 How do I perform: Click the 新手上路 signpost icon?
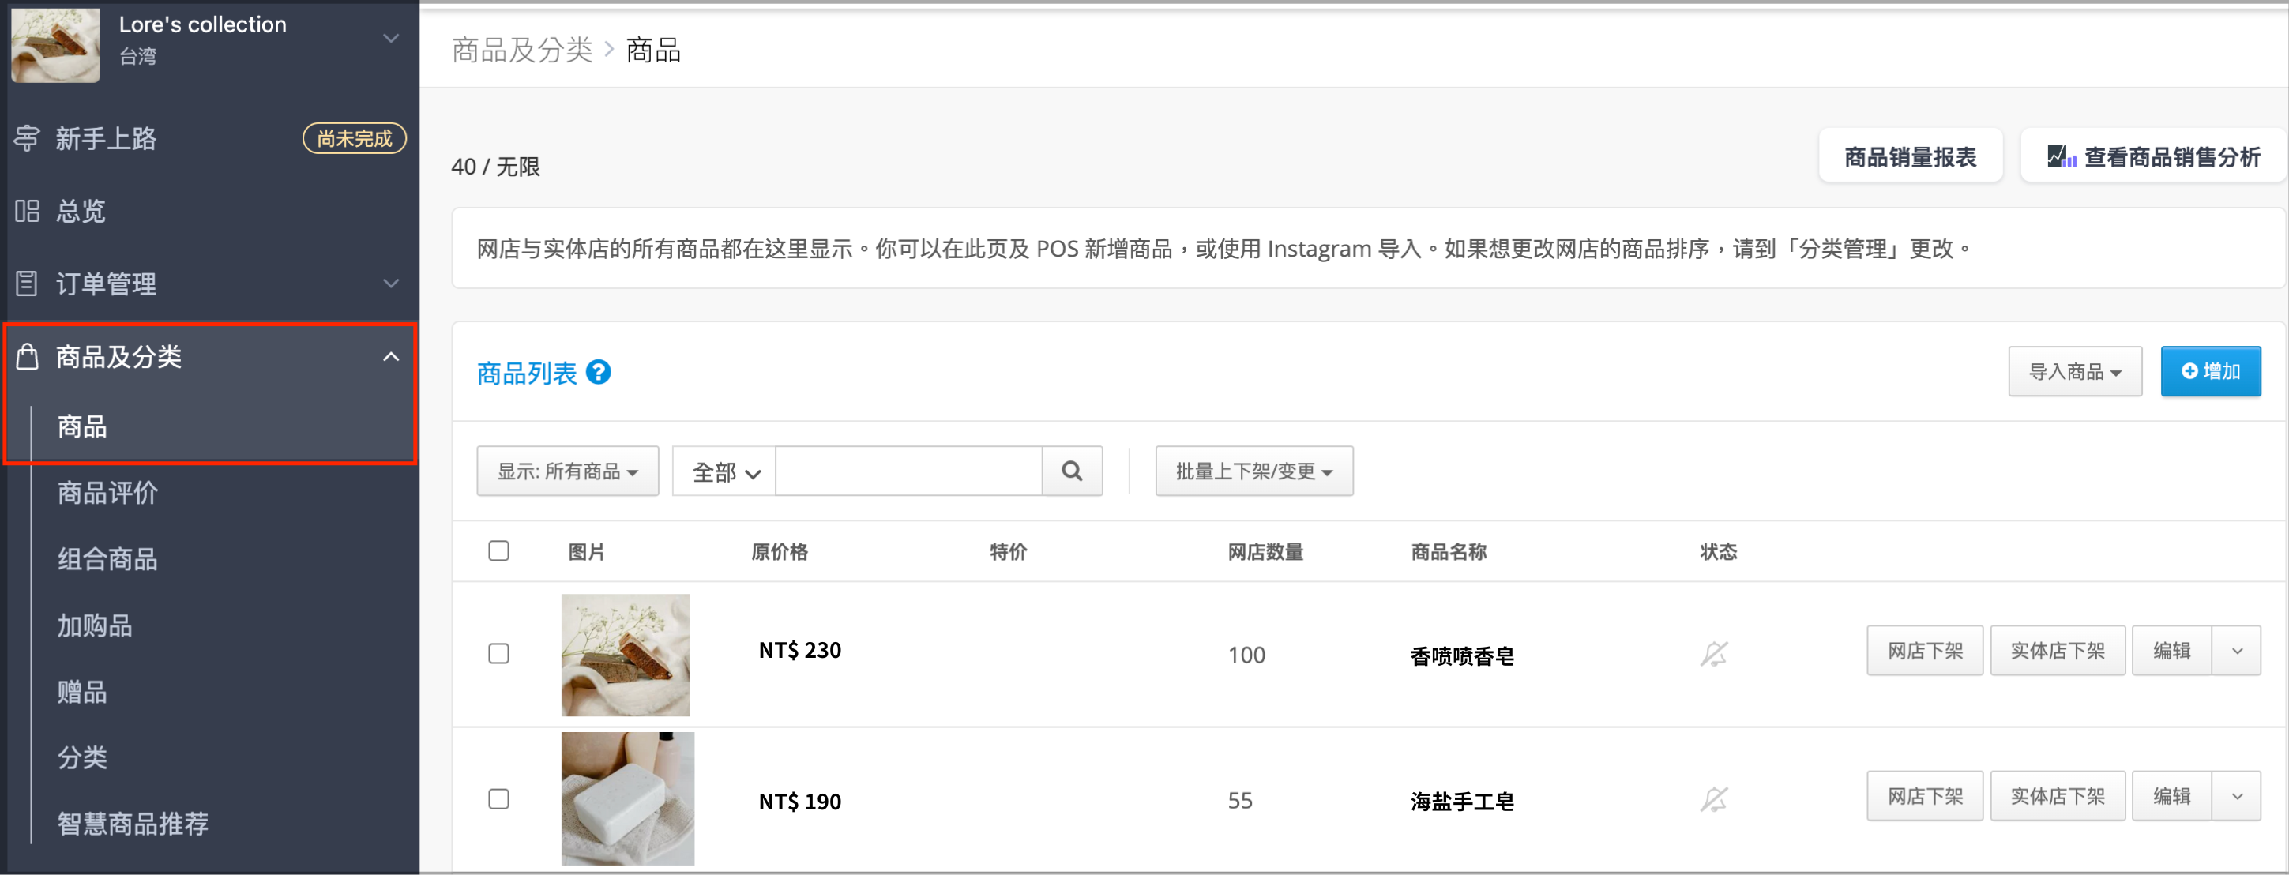tap(27, 137)
